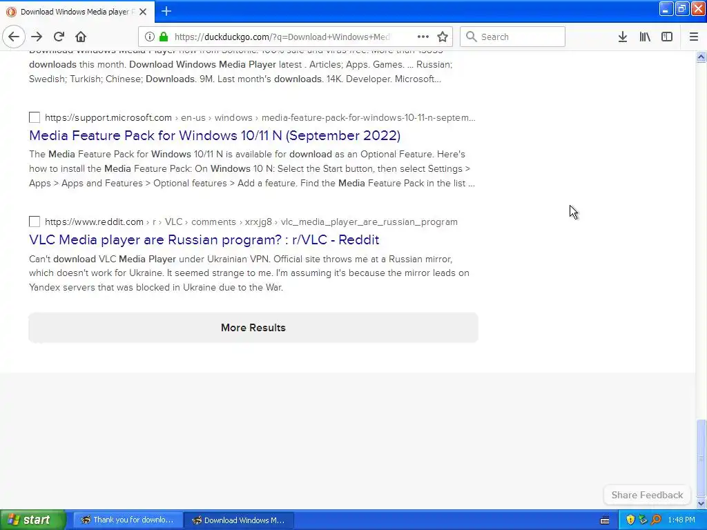Click the vertical scrollbar thumb
This screenshot has width=707, height=530.
point(701,458)
